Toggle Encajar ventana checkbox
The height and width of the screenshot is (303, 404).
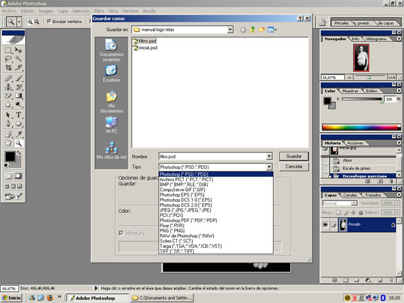50,22
